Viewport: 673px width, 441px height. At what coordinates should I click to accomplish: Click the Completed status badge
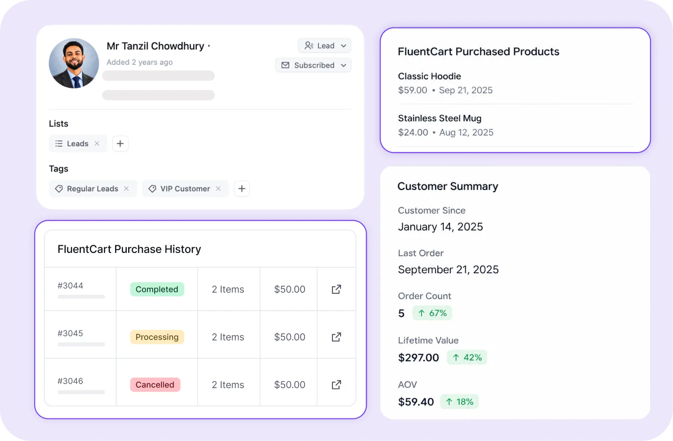pyautogui.click(x=157, y=289)
